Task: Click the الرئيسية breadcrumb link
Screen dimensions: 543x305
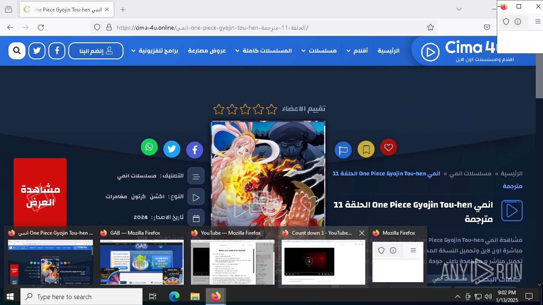Action: (512, 174)
